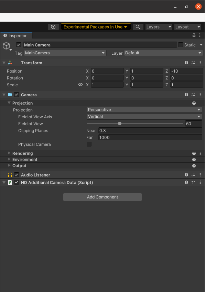Click the Near clipping plane field

[150, 131]
